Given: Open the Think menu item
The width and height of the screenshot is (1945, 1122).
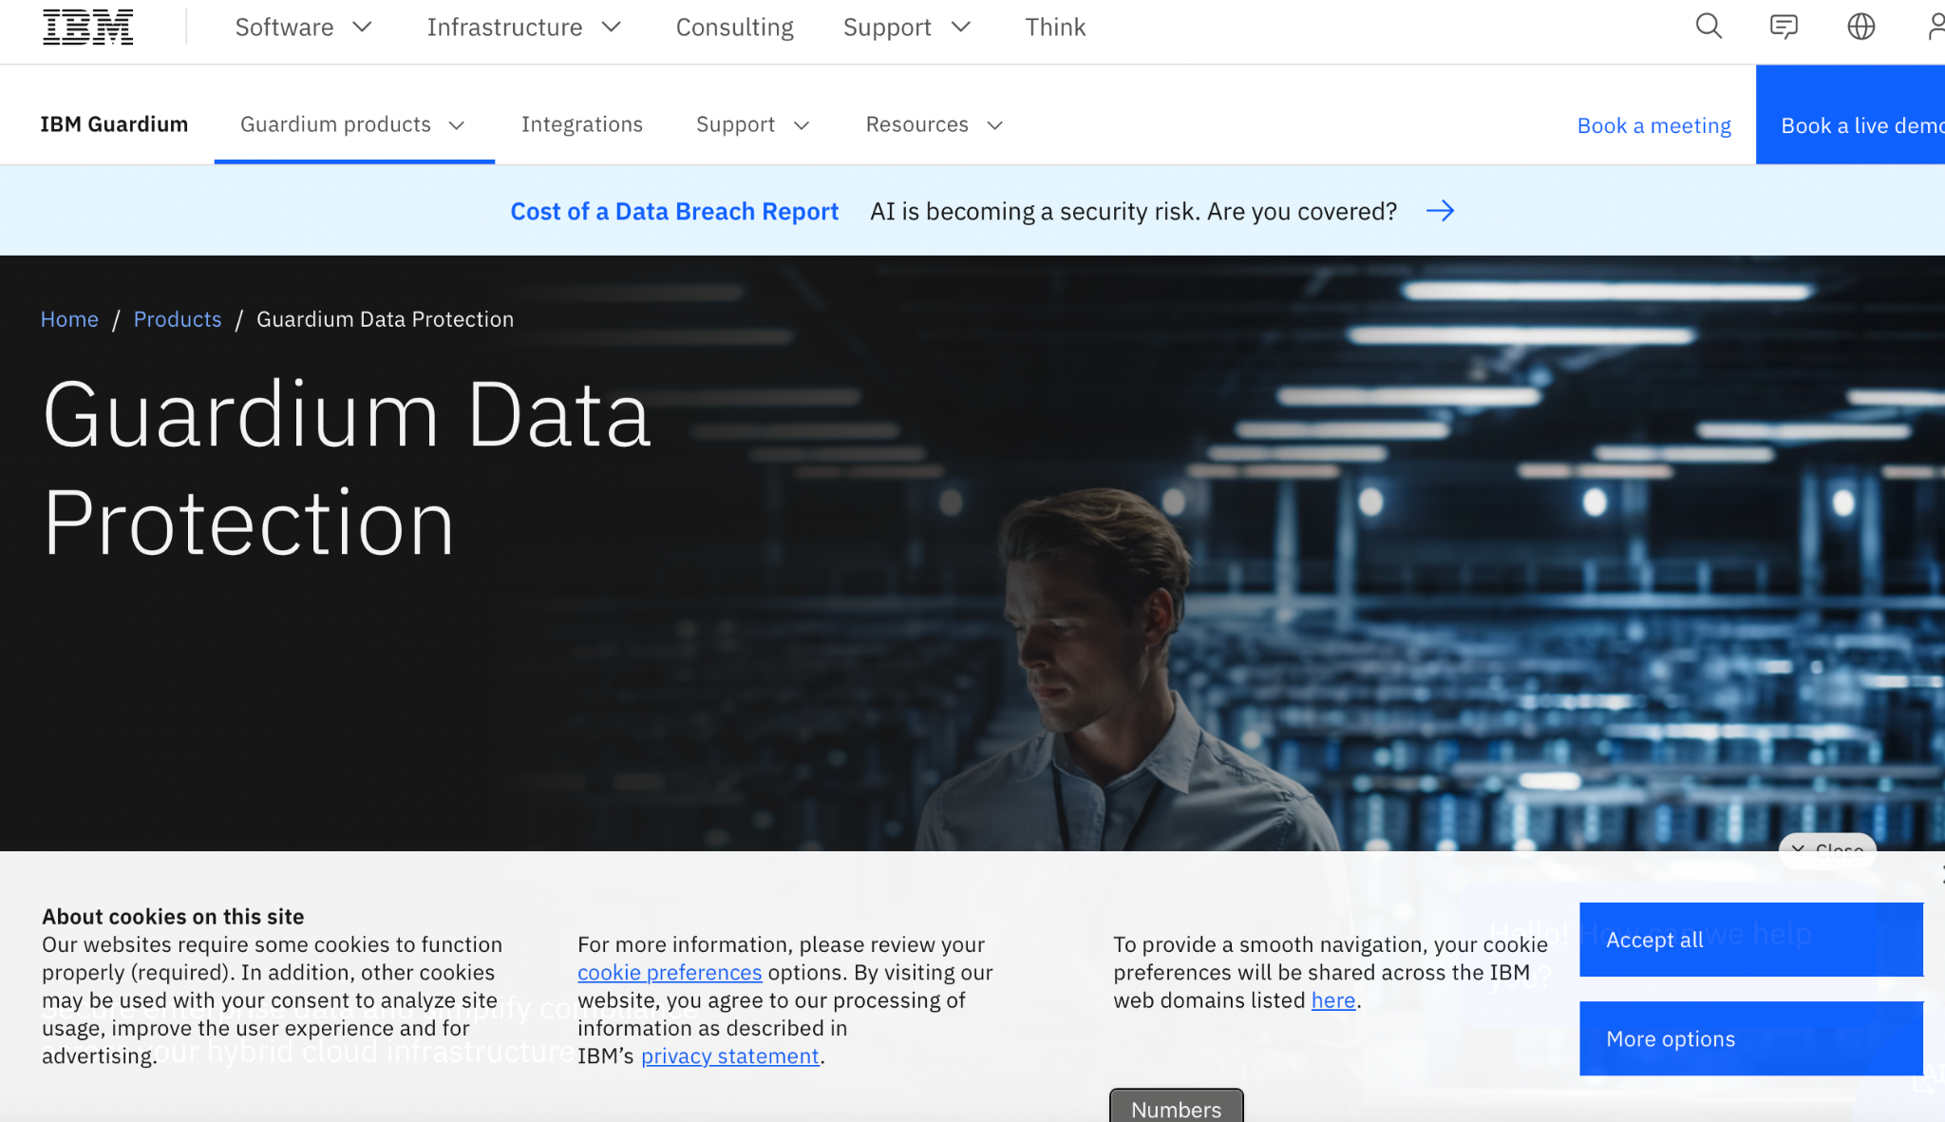Looking at the screenshot, I should point(1054,28).
